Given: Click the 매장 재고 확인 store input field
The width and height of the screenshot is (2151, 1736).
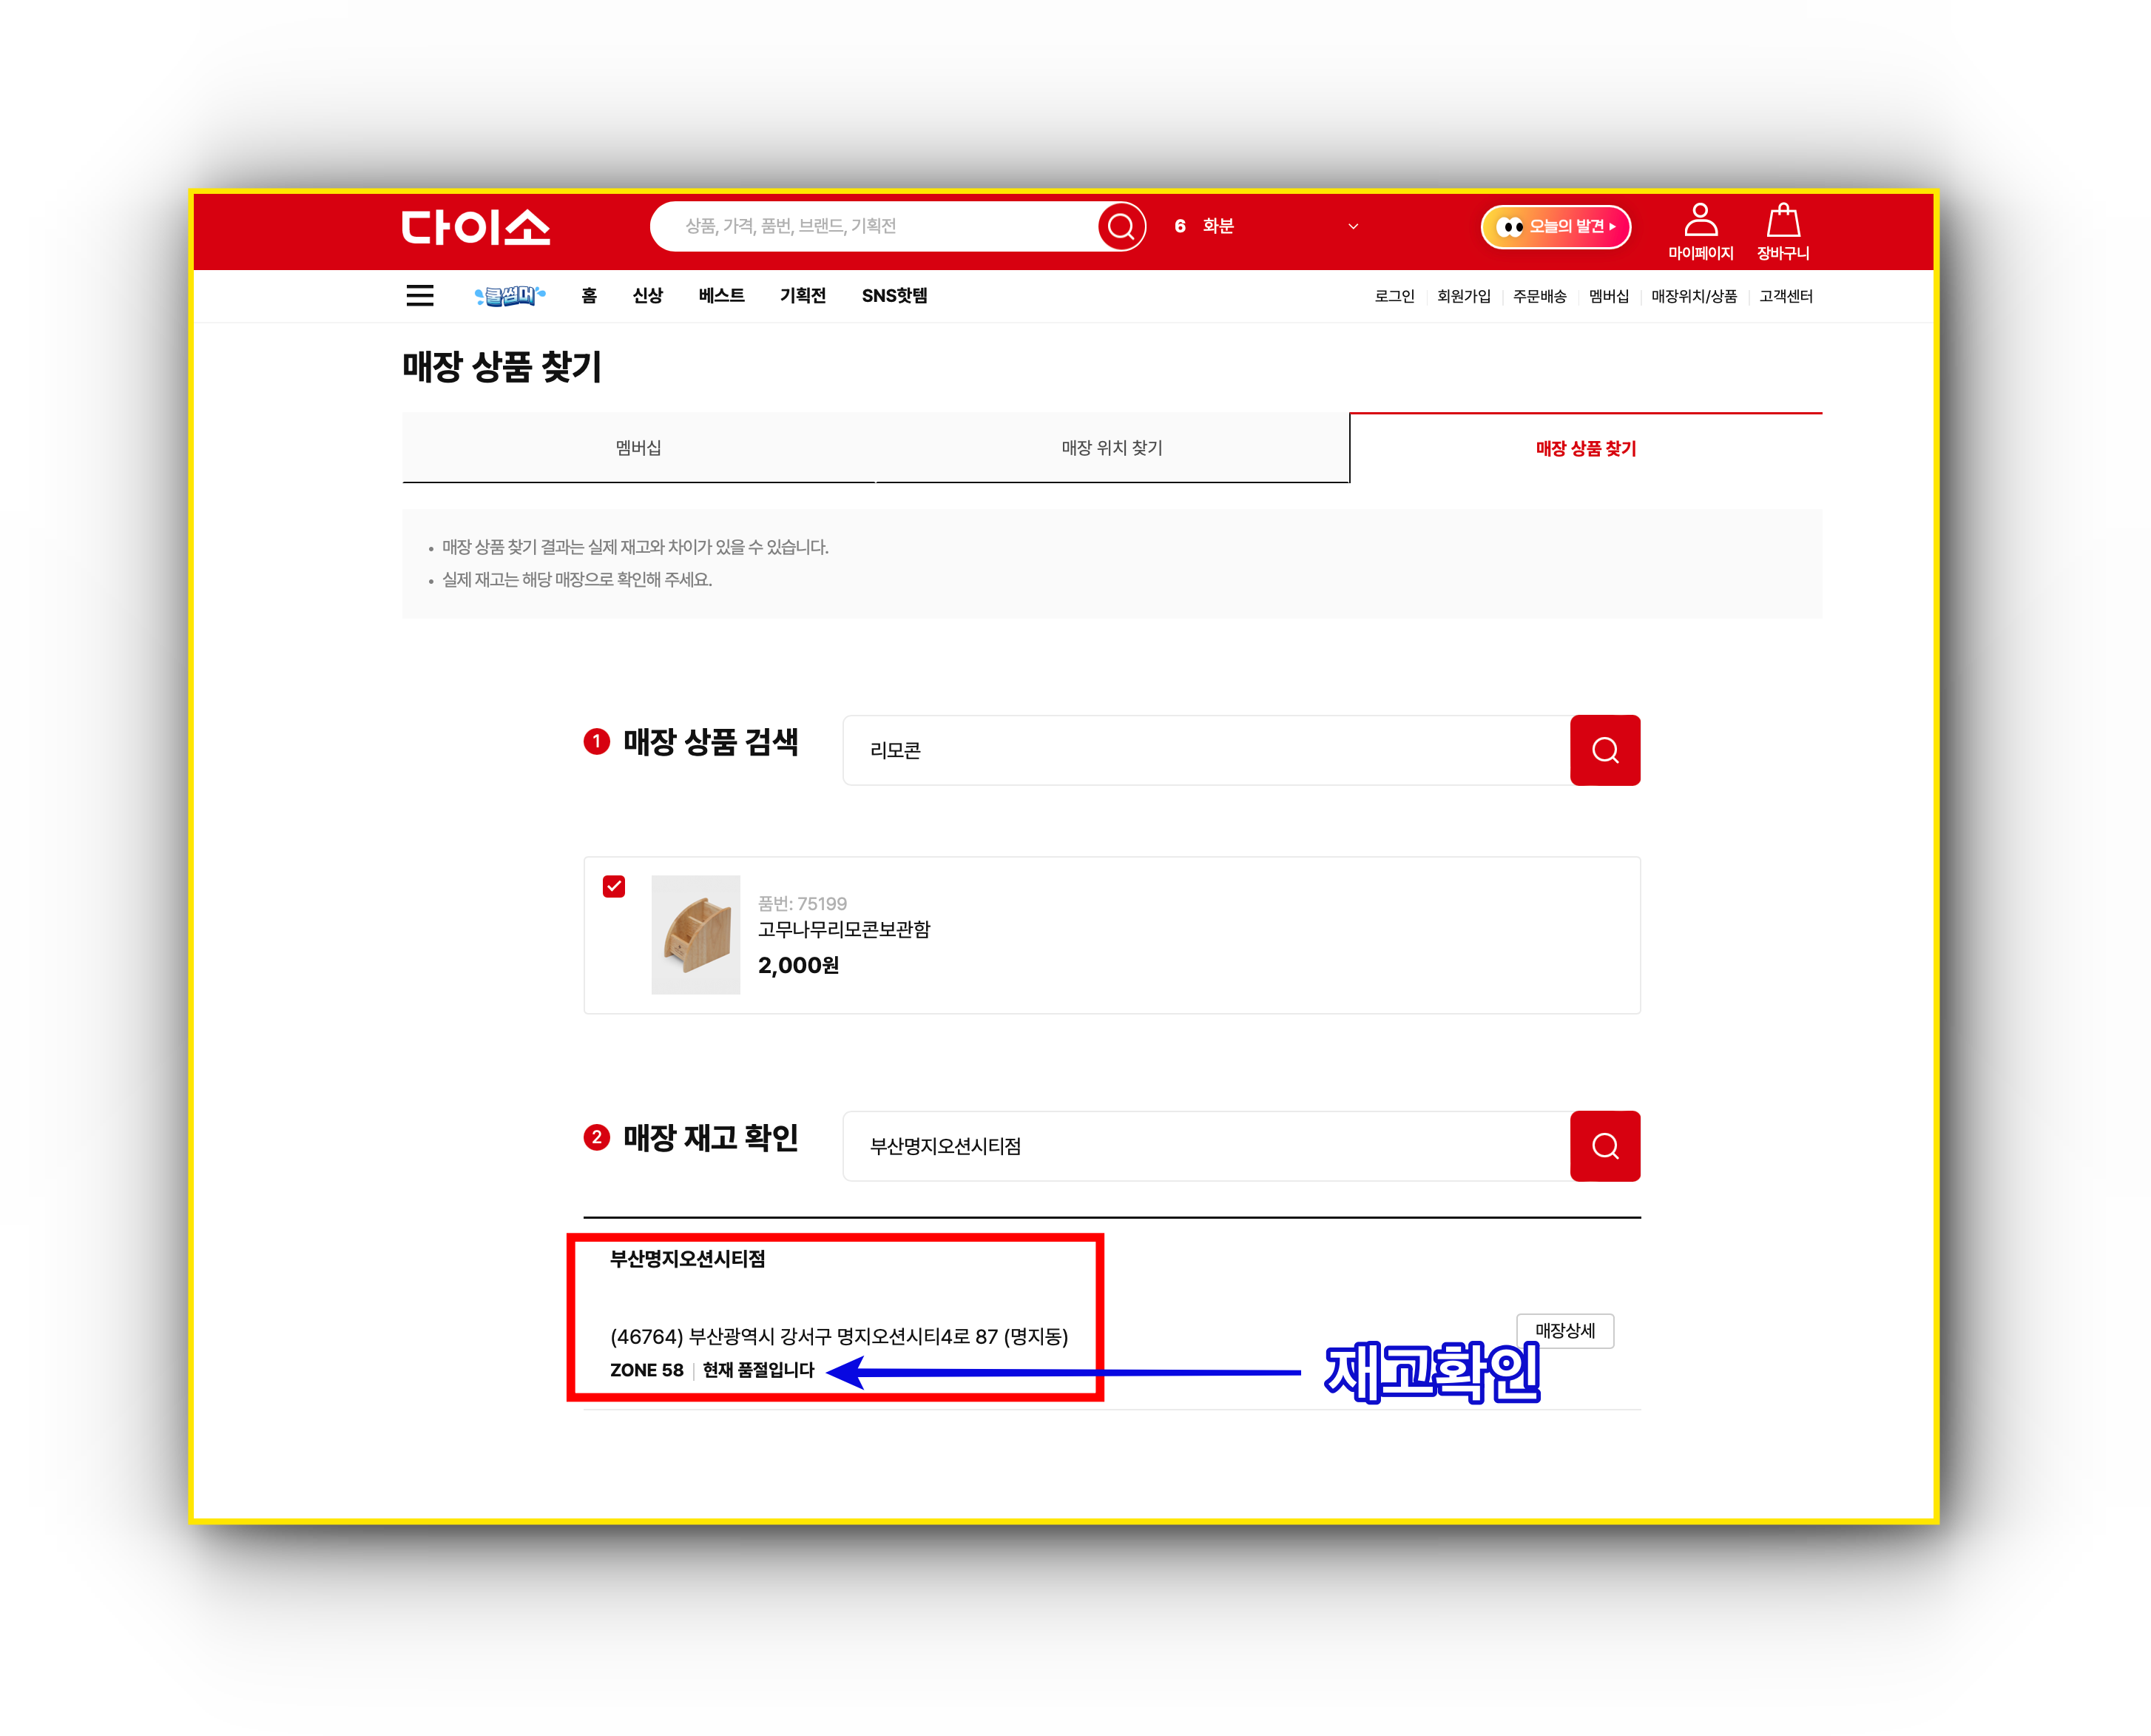Looking at the screenshot, I should click(1206, 1146).
